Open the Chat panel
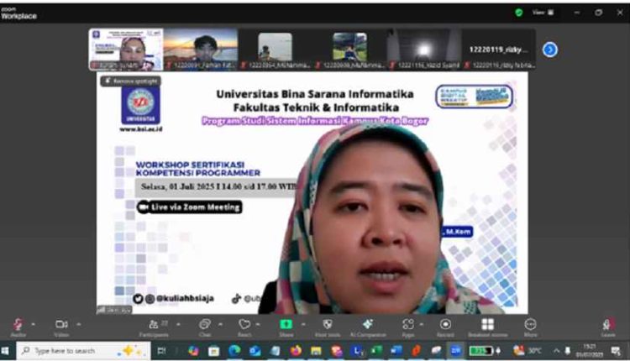This screenshot has height=361, width=630. [x=205, y=327]
